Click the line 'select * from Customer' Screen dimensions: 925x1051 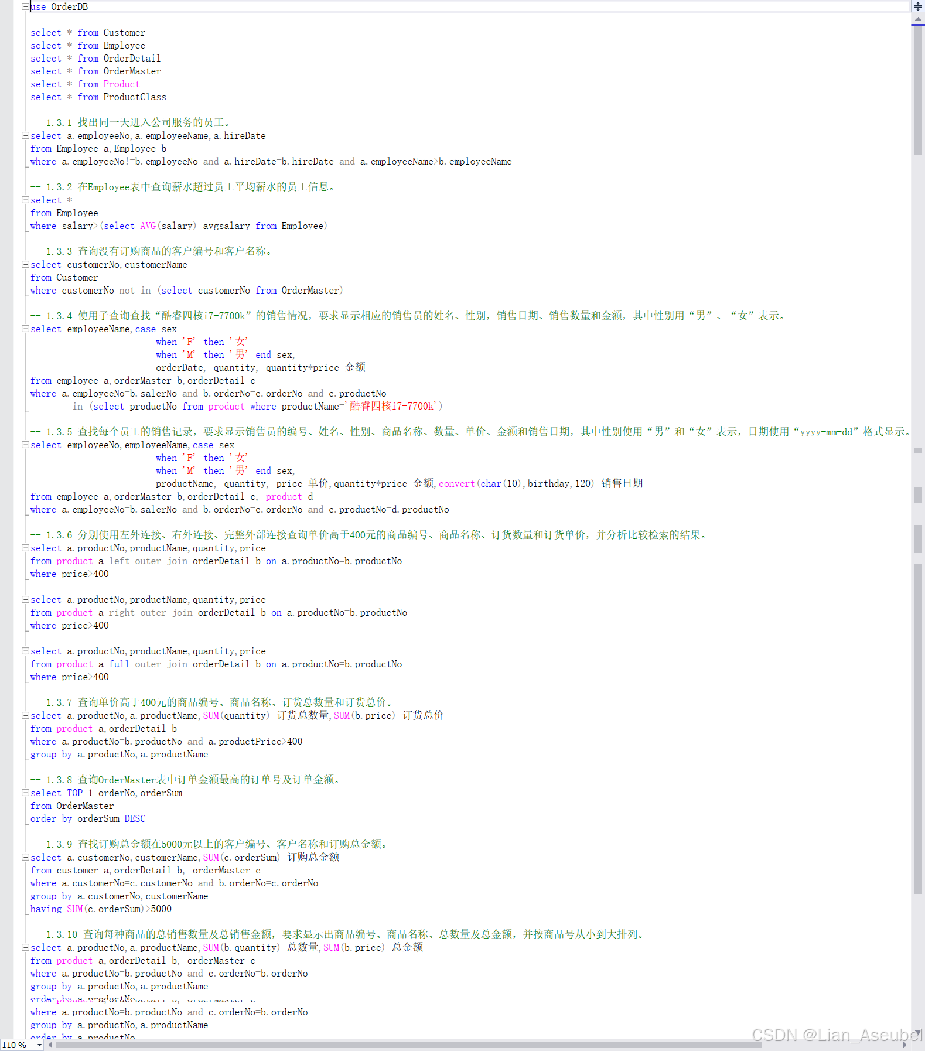click(88, 33)
